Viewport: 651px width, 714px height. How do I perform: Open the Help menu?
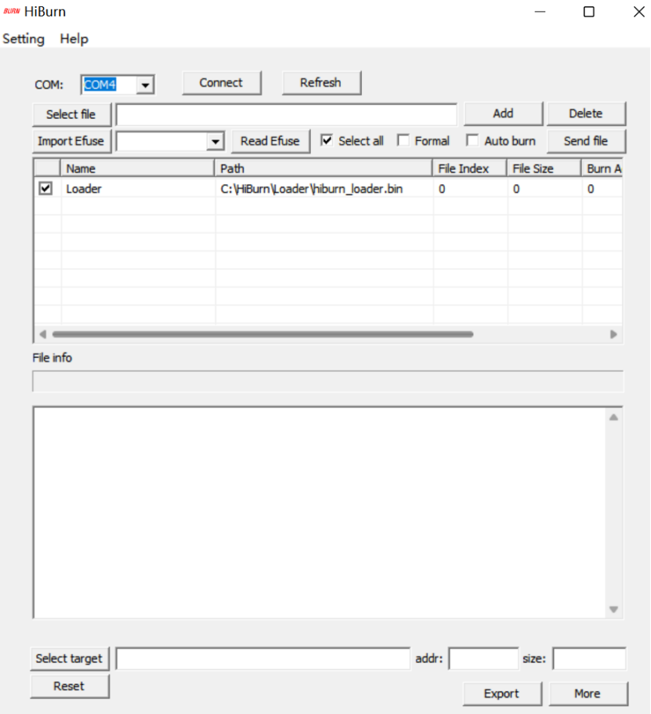[x=74, y=38]
